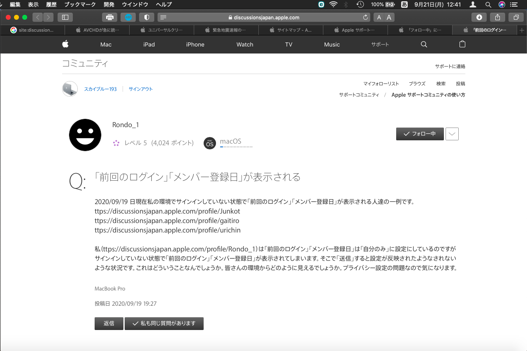Image resolution: width=527 pixels, height=351 pixels.
Task: Click the purple level 5 dots icon
Action: pos(116,143)
